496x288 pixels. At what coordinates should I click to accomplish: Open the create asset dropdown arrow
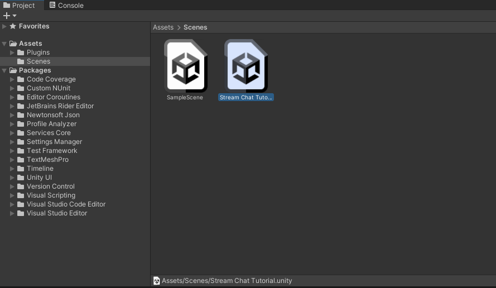pyautogui.click(x=15, y=16)
